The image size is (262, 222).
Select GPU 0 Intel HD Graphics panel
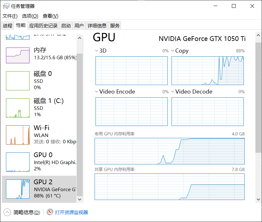tap(38, 162)
